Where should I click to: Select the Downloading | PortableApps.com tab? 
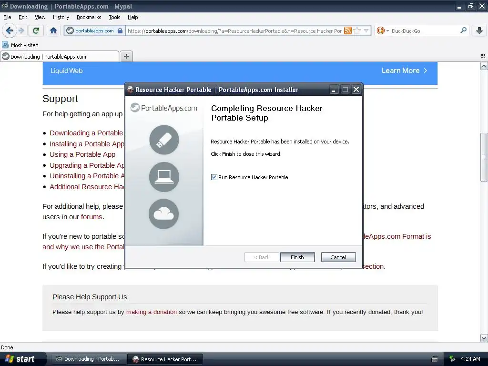[60, 57]
